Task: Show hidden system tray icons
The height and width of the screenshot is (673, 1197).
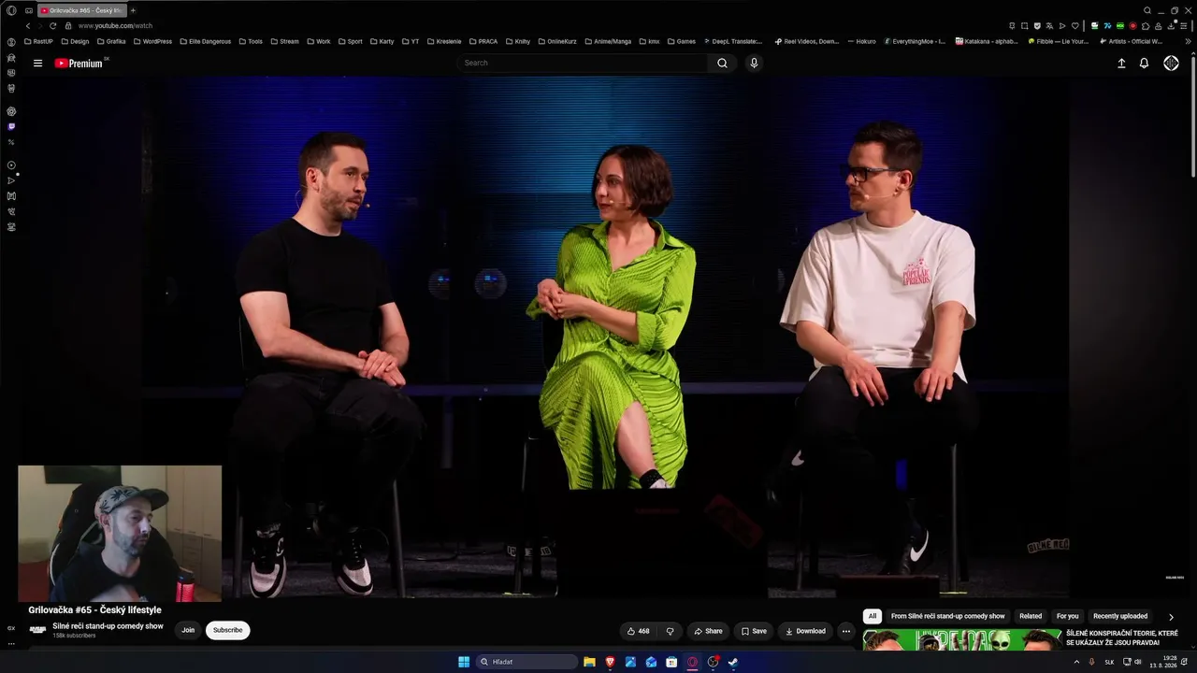Action: tap(1075, 662)
